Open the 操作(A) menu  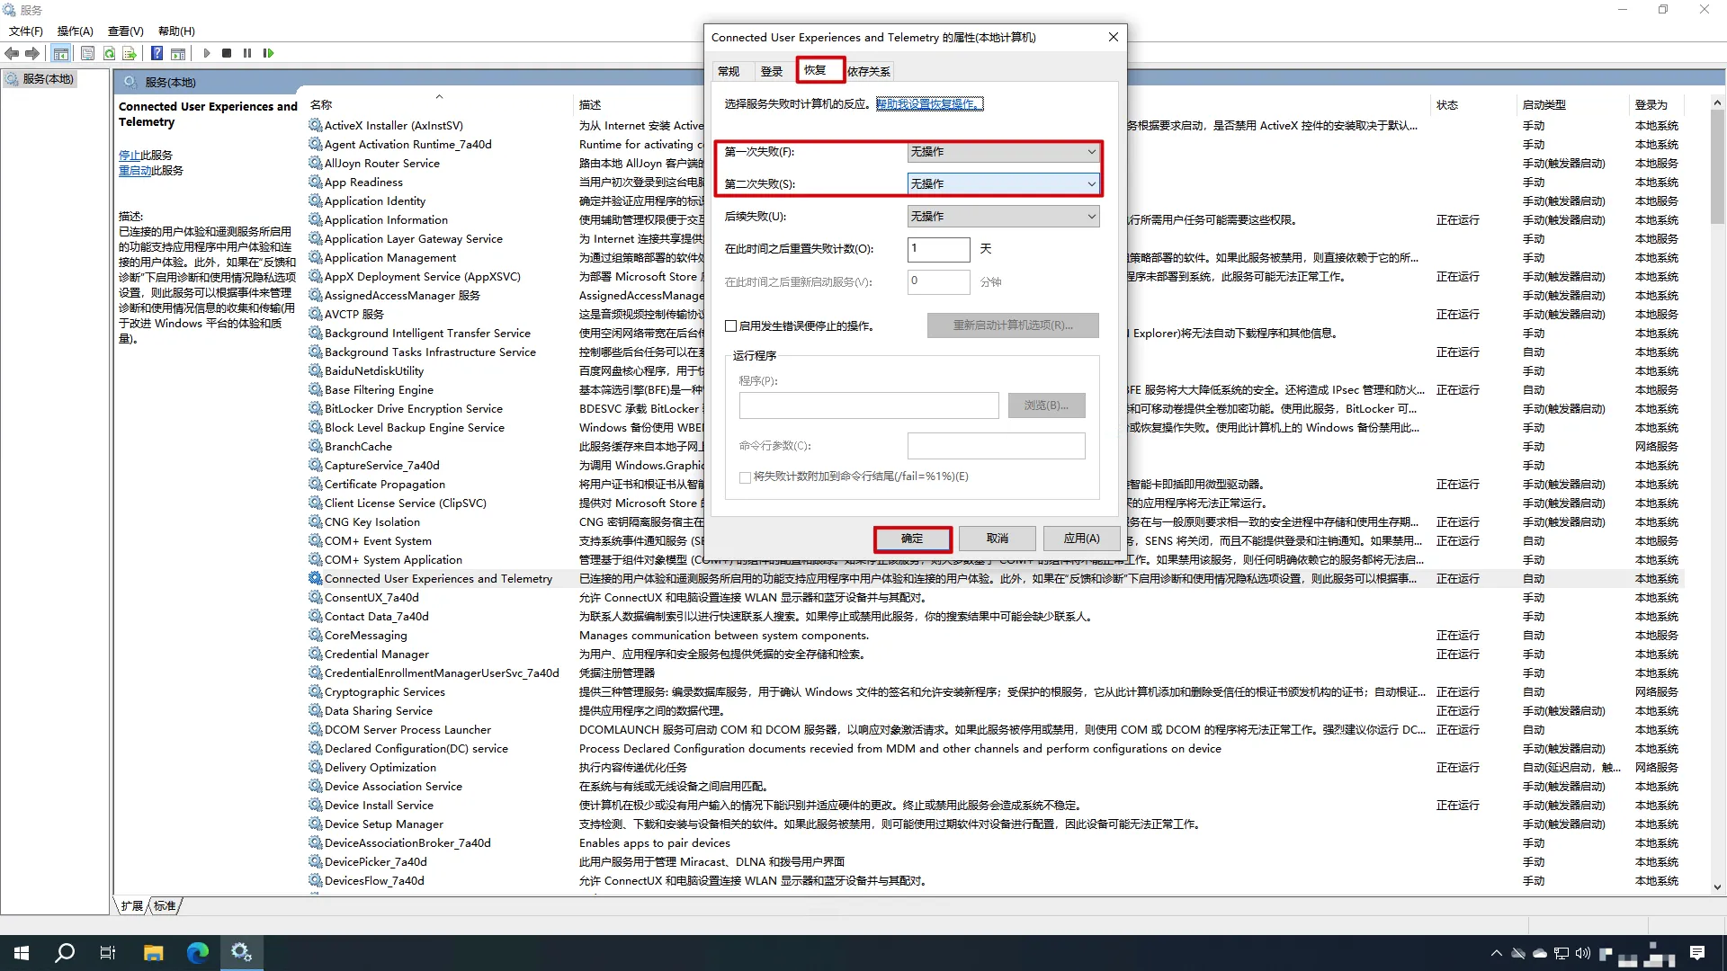76,31
